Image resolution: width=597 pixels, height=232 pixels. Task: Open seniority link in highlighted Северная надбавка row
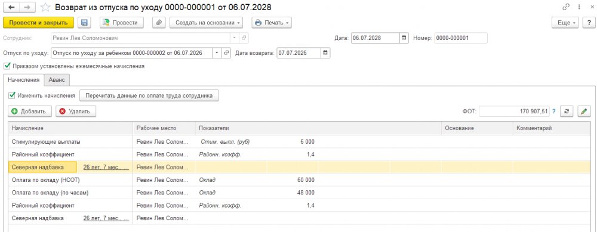106,167
